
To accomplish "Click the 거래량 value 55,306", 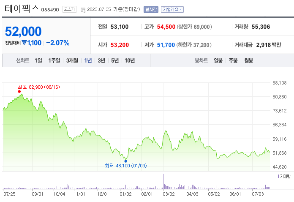I will click(x=261, y=27).
